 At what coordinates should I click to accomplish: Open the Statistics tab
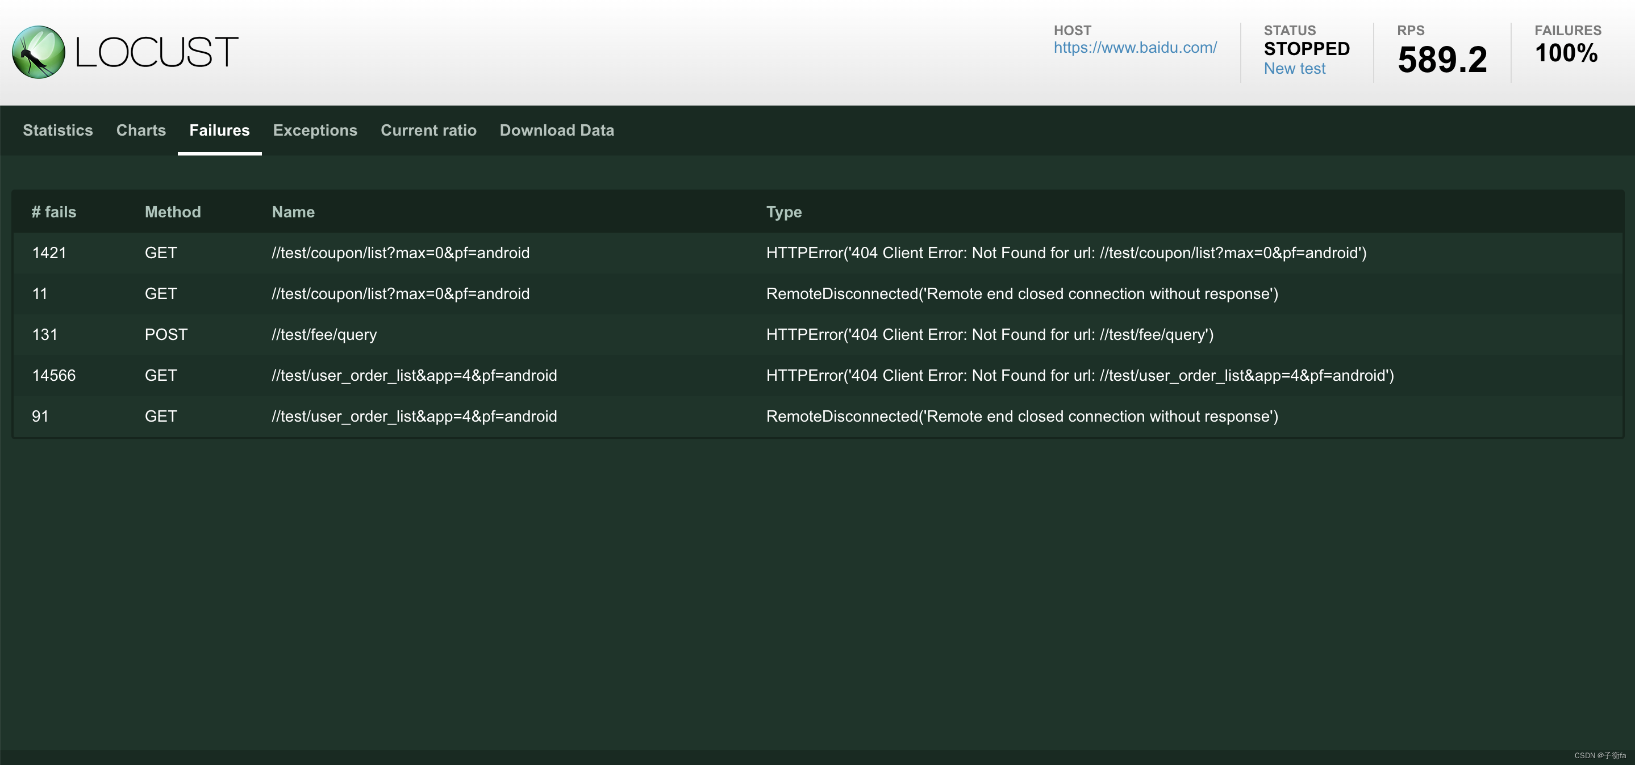[58, 130]
